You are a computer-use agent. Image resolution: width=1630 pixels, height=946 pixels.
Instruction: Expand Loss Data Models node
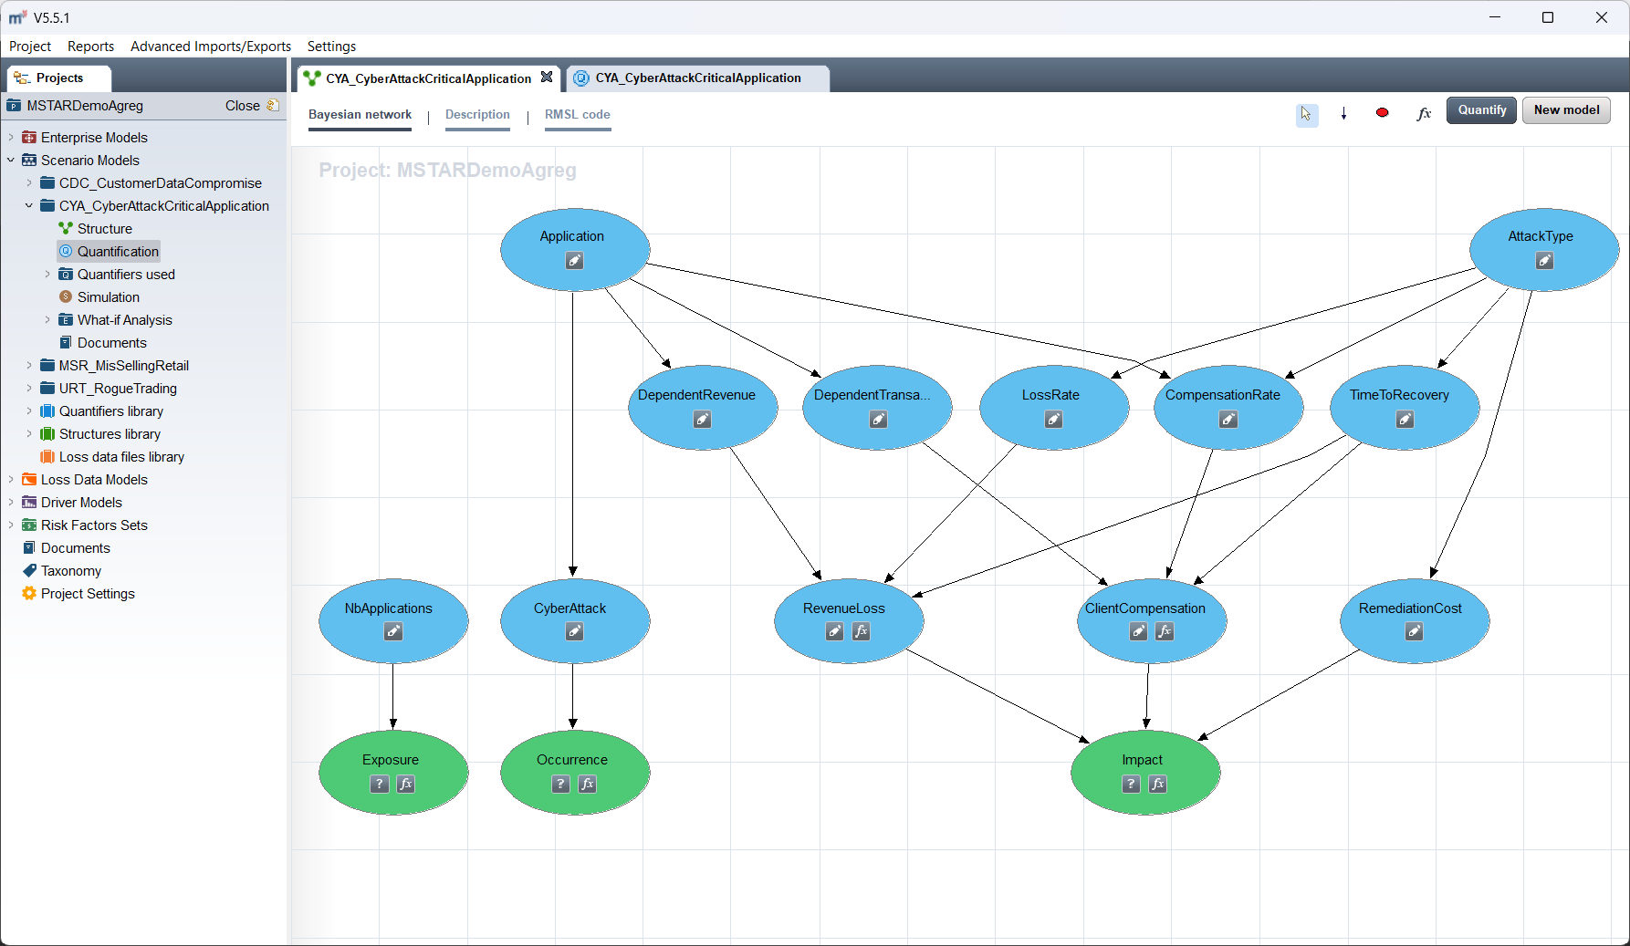(11, 480)
